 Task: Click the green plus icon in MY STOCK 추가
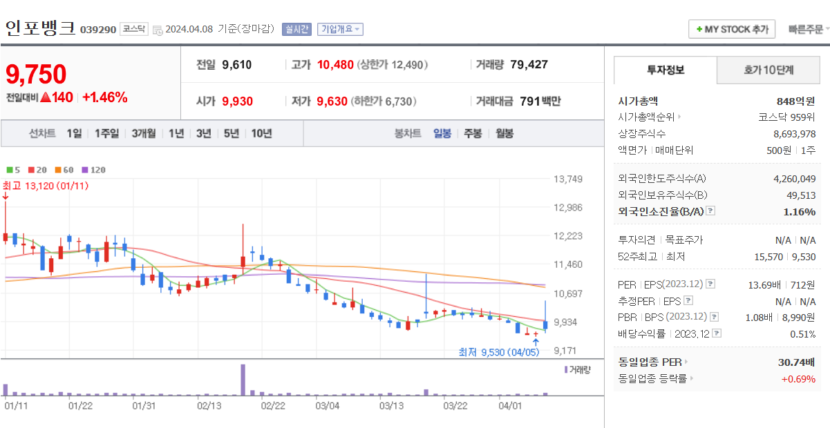pos(699,30)
